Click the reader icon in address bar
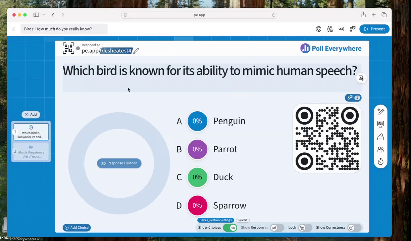The height and width of the screenshot is (241, 411). click(126, 15)
